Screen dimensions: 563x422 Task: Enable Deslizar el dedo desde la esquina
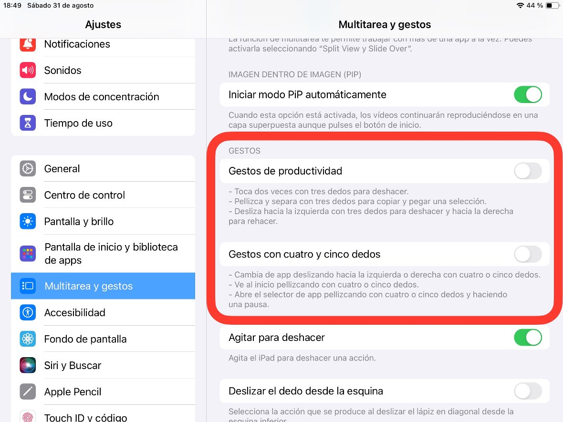tap(528, 391)
